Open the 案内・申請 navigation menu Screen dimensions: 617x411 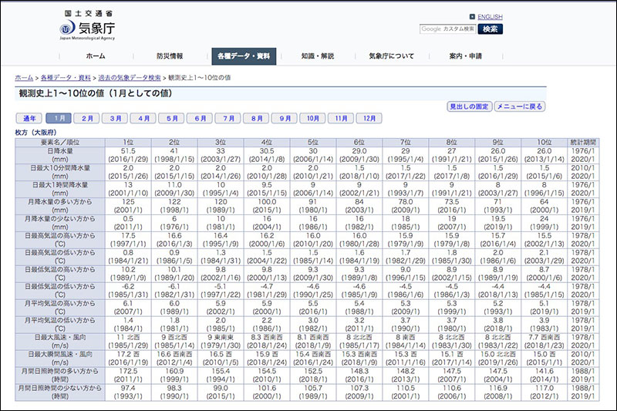pyautogui.click(x=465, y=56)
